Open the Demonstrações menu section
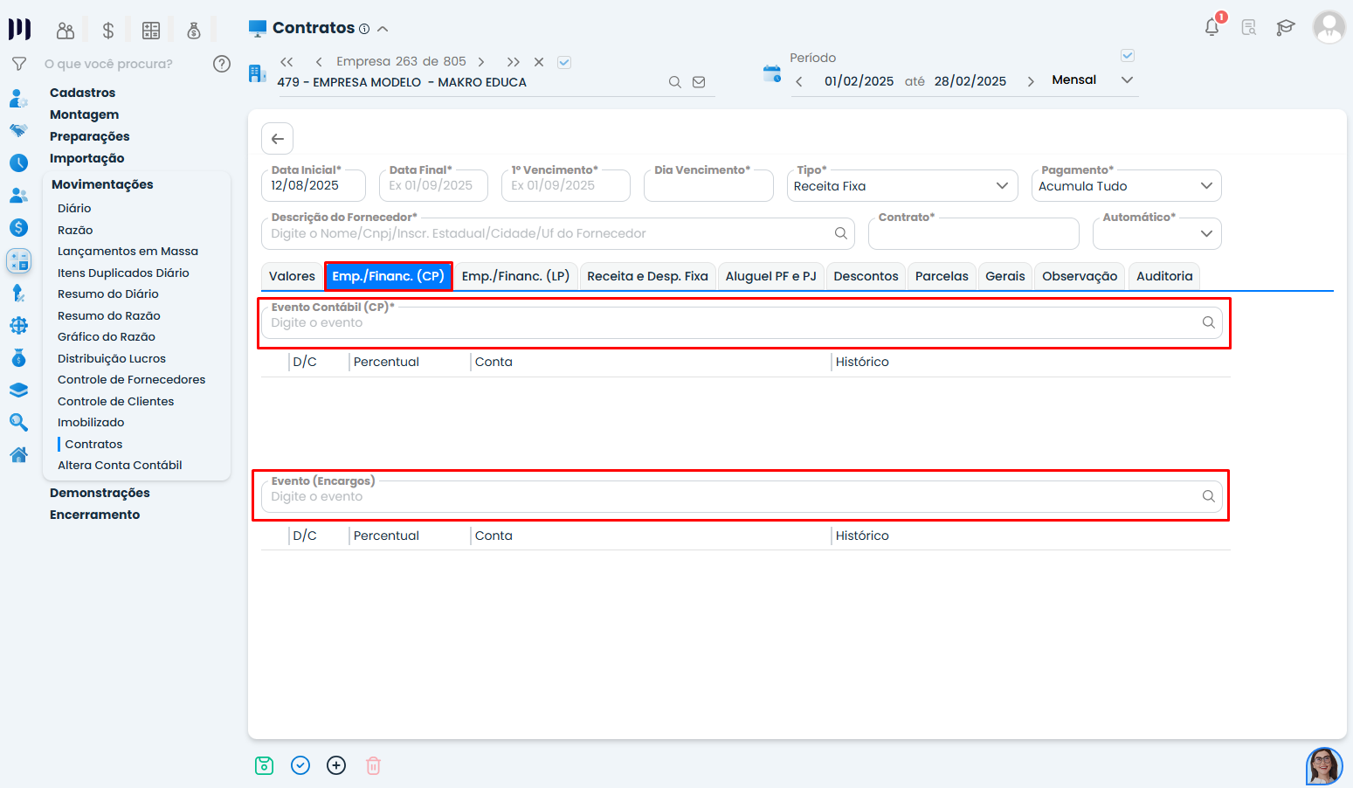This screenshot has height=788, width=1353. pos(100,493)
